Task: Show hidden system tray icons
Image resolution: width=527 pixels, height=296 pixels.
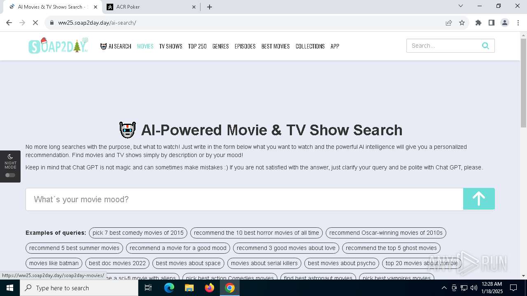Action: coord(444,288)
